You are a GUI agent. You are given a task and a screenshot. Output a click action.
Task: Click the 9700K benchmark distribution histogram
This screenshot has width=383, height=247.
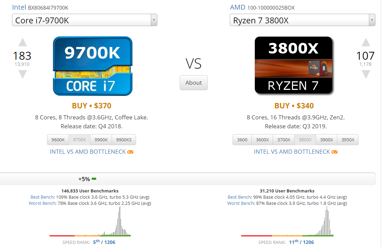point(90,221)
